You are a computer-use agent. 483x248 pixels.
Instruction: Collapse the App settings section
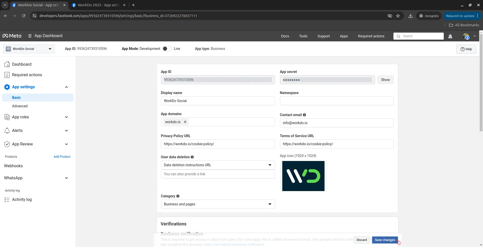click(x=66, y=87)
